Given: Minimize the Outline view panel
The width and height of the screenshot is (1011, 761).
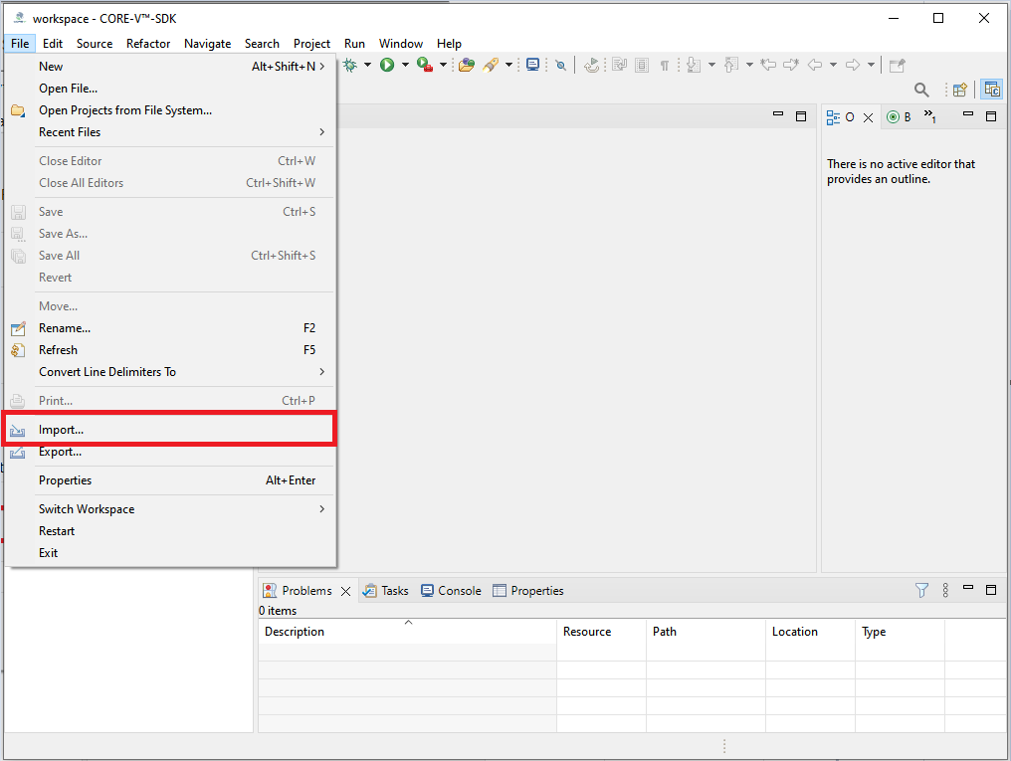Looking at the screenshot, I should coord(968,116).
